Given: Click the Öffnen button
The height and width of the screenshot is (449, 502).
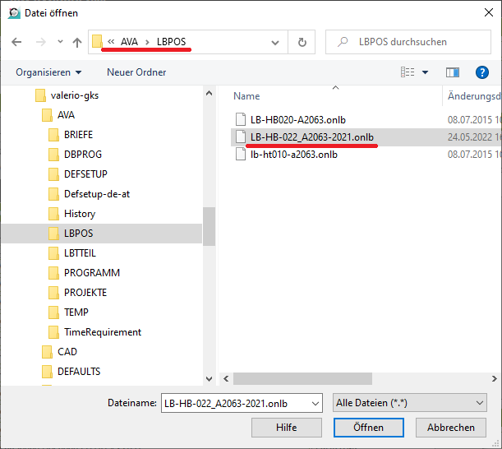Looking at the screenshot, I should tap(368, 428).
